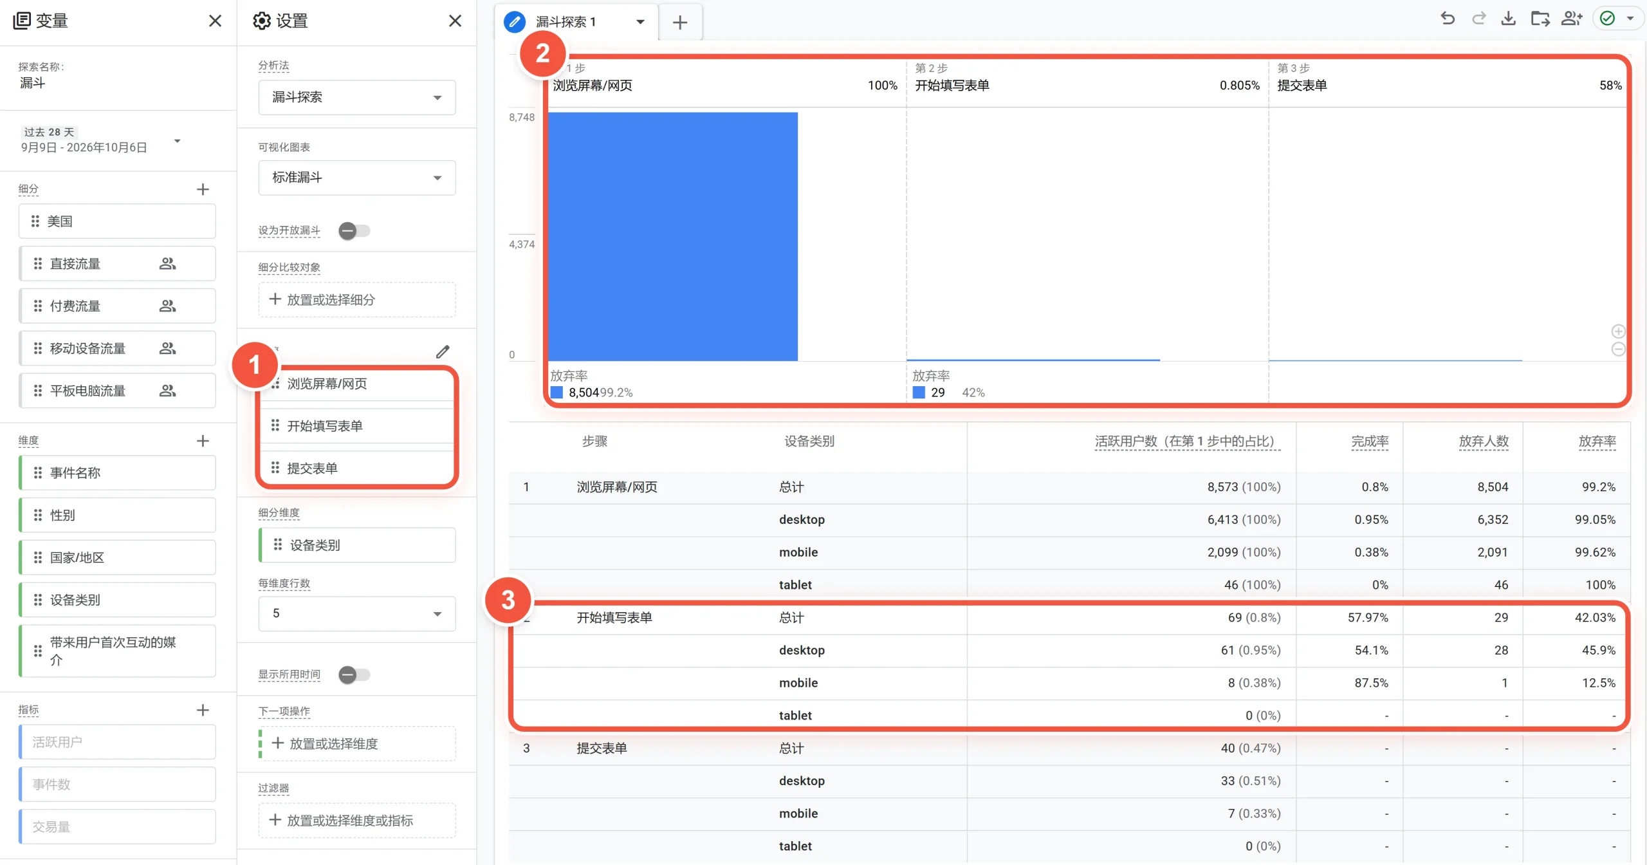
Task: Add a new exploration tab
Action: click(x=680, y=23)
